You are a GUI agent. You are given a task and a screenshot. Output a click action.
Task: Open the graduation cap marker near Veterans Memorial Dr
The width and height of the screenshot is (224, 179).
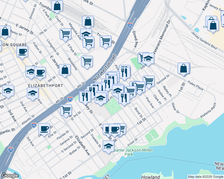coord(148,59)
